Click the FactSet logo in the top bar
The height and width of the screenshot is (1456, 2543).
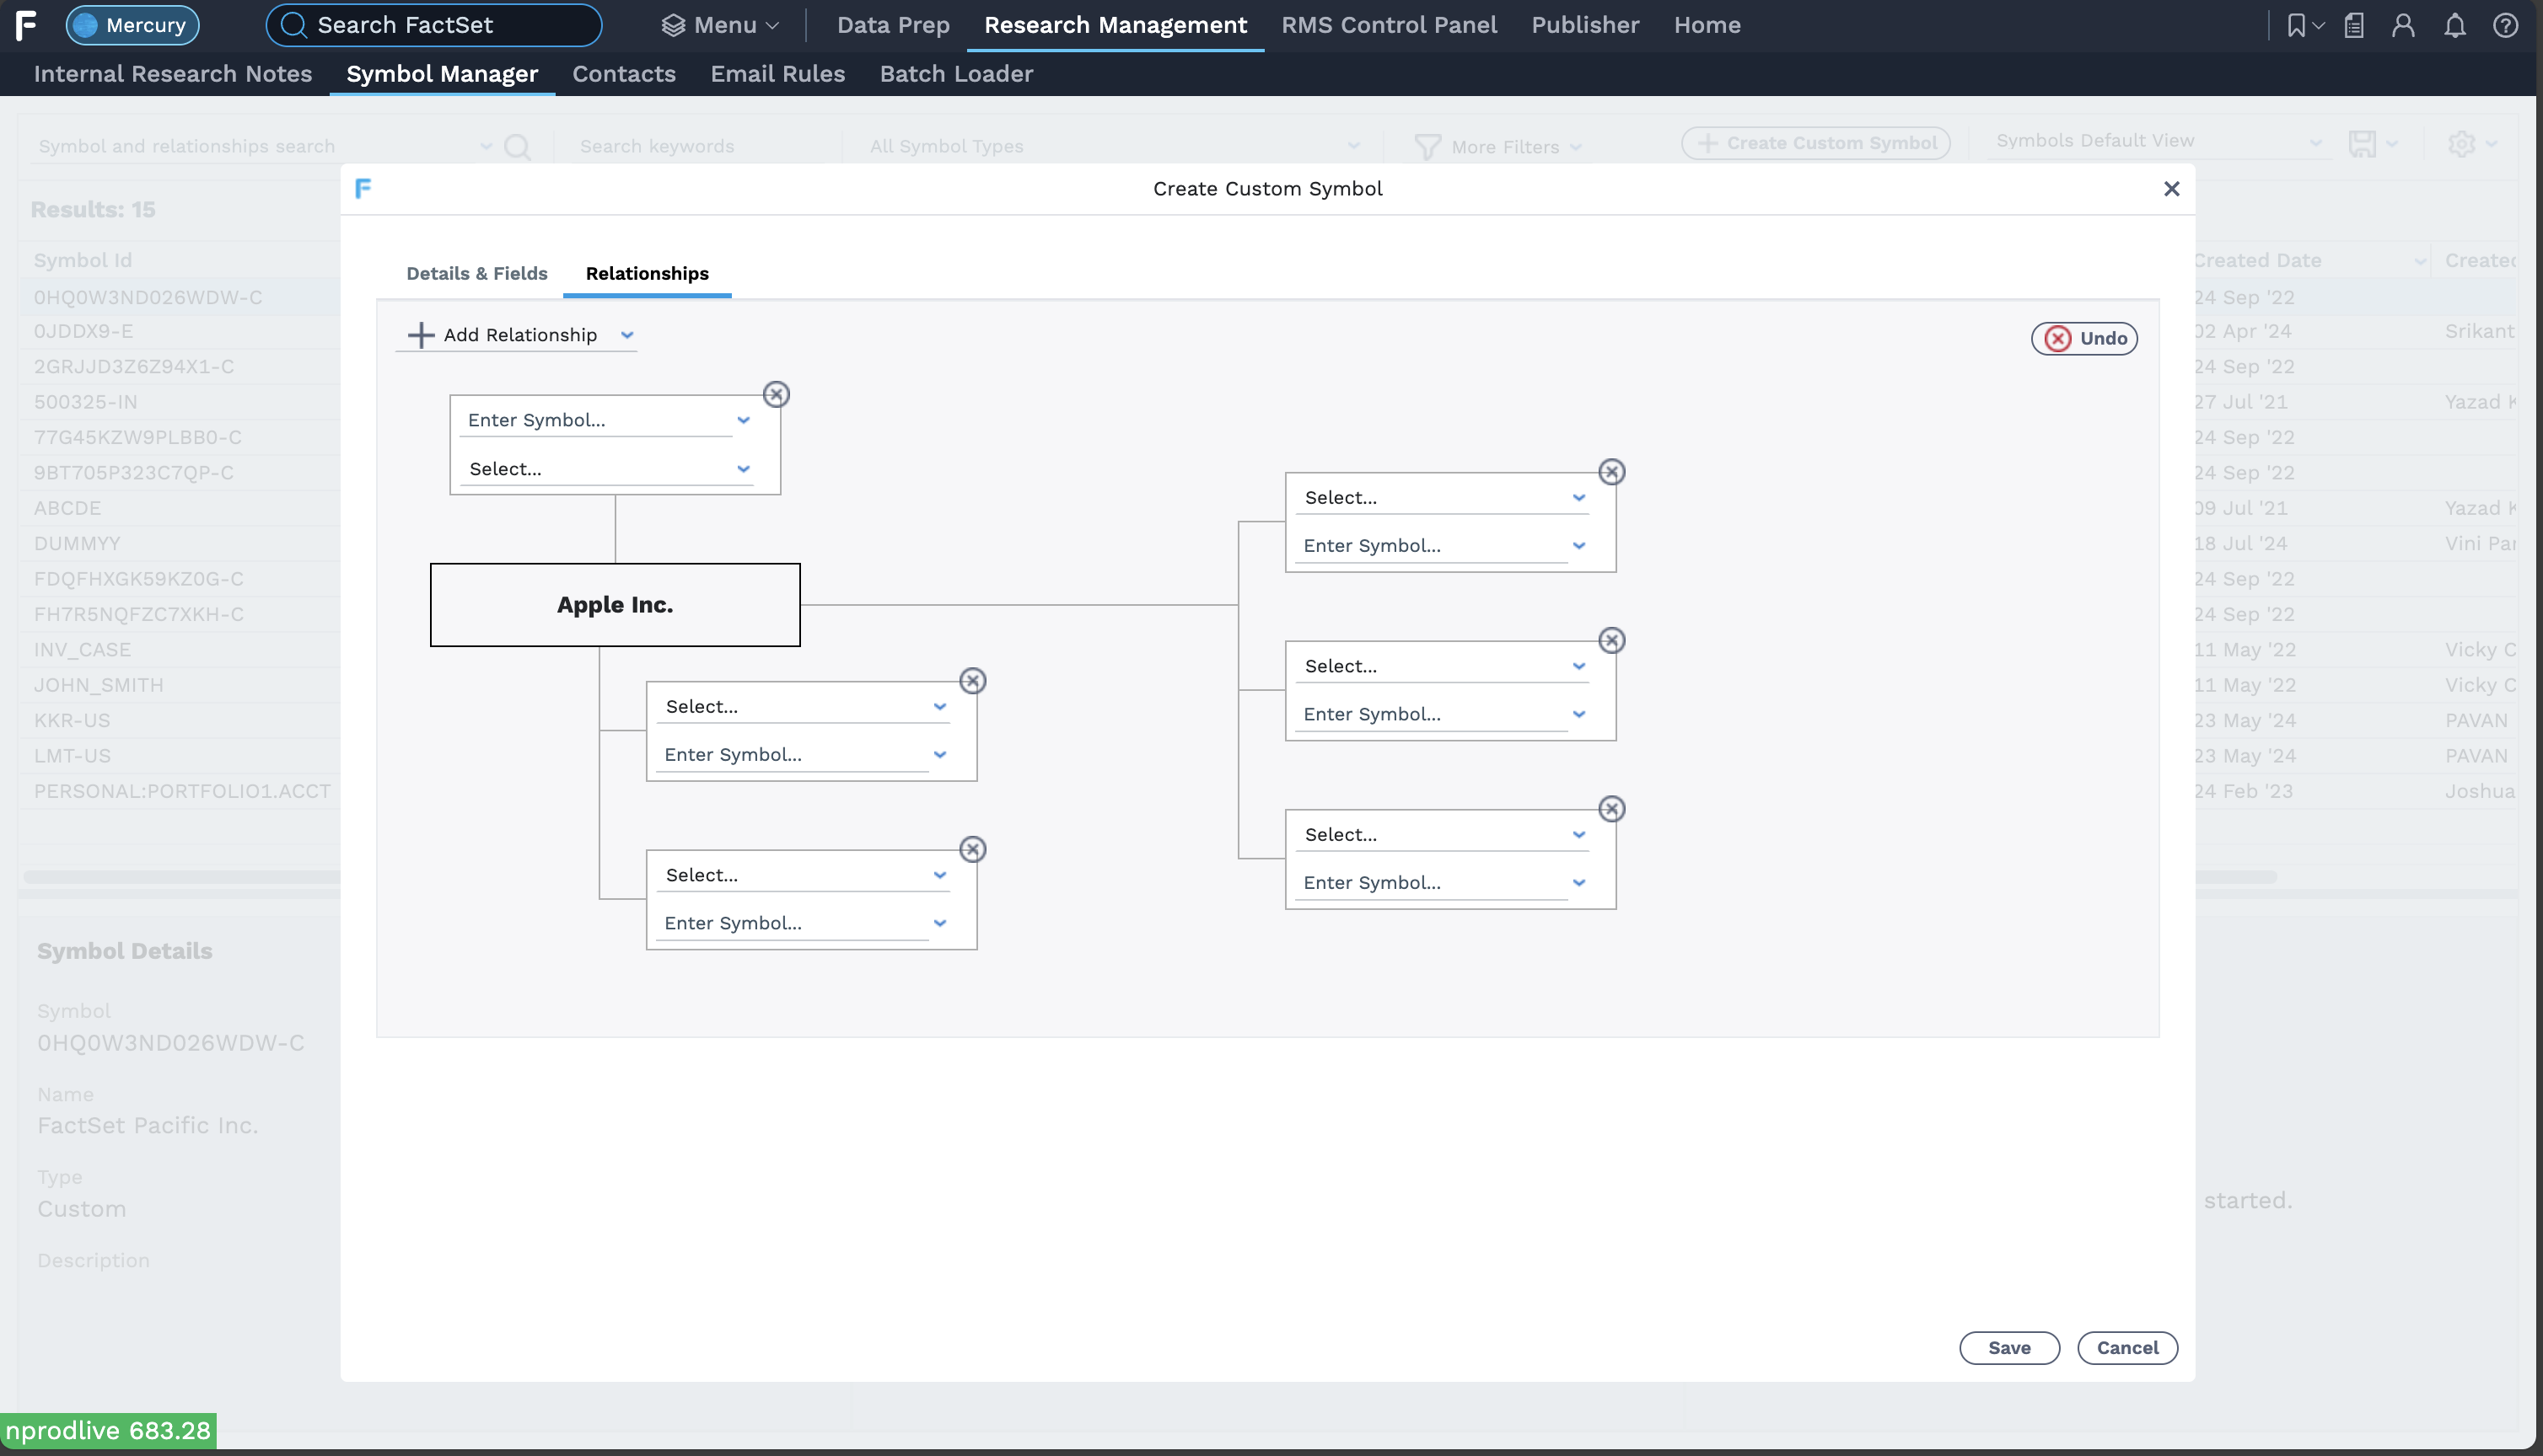[x=26, y=25]
